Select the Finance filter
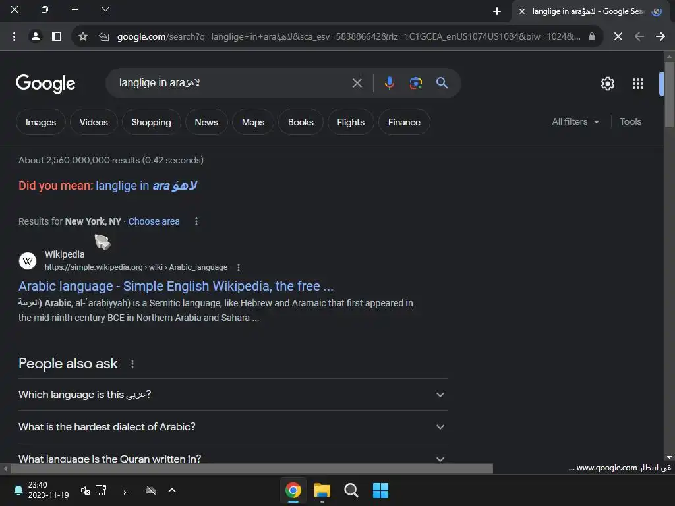Image resolution: width=675 pixels, height=506 pixels. click(x=404, y=122)
